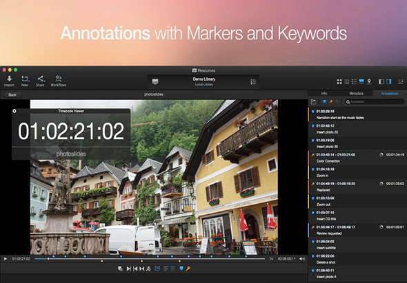Toggle the left sidebar panel
The height and width of the screenshot is (283, 407).
381,82
